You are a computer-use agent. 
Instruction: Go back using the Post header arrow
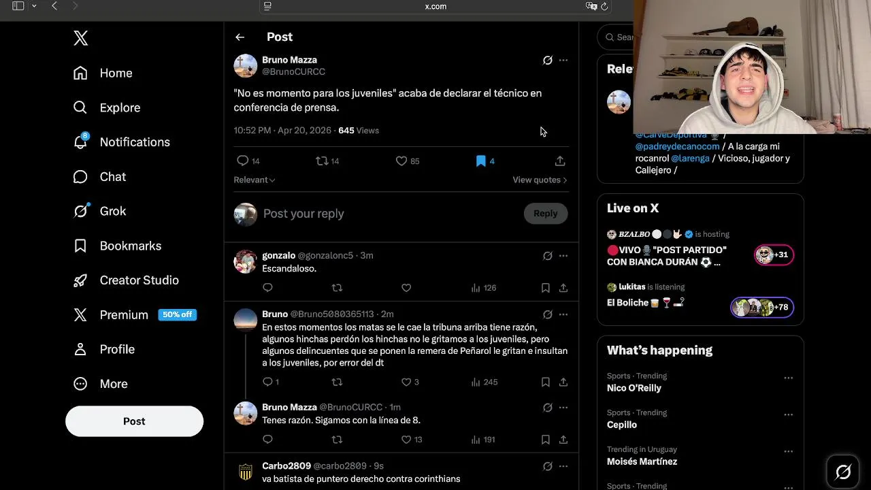click(x=240, y=37)
